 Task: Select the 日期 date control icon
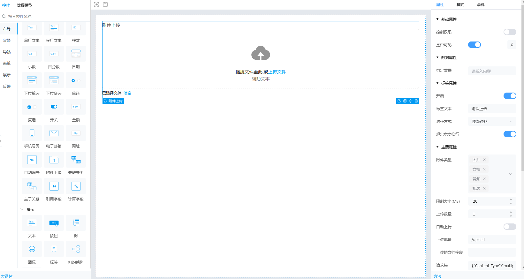[x=76, y=54]
